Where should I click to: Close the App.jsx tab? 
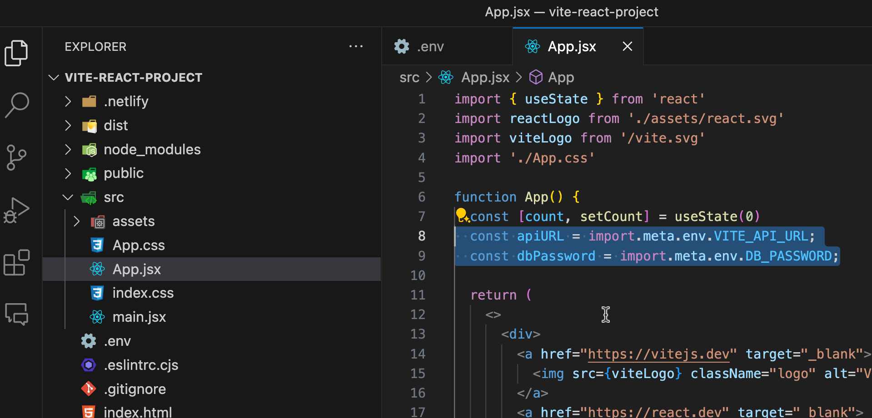tap(627, 46)
